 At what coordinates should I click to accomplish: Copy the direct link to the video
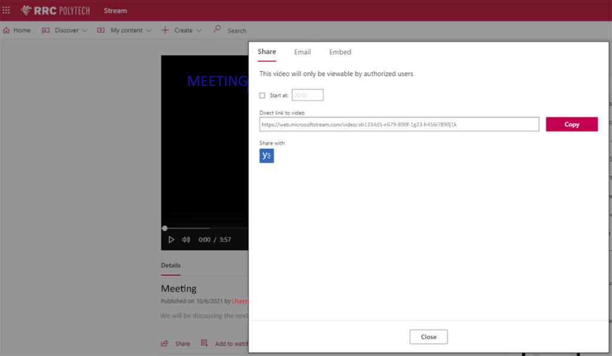tap(571, 124)
